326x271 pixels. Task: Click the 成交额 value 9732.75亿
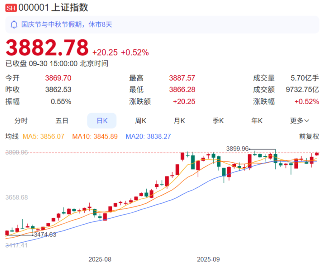302,90
